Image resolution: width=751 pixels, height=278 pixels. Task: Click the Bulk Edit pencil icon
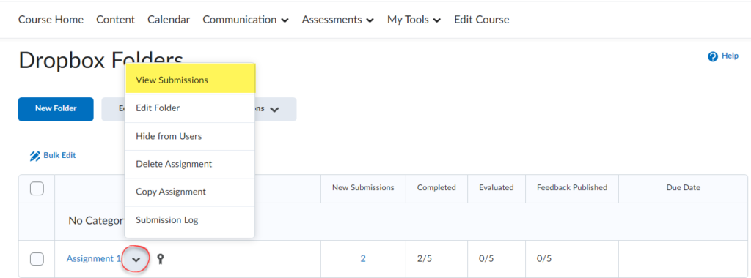tap(34, 156)
